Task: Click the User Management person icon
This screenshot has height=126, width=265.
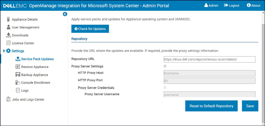Action: coord(8,27)
